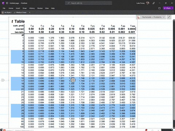Open the History tab

pyautogui.click(x=32, y=8)
